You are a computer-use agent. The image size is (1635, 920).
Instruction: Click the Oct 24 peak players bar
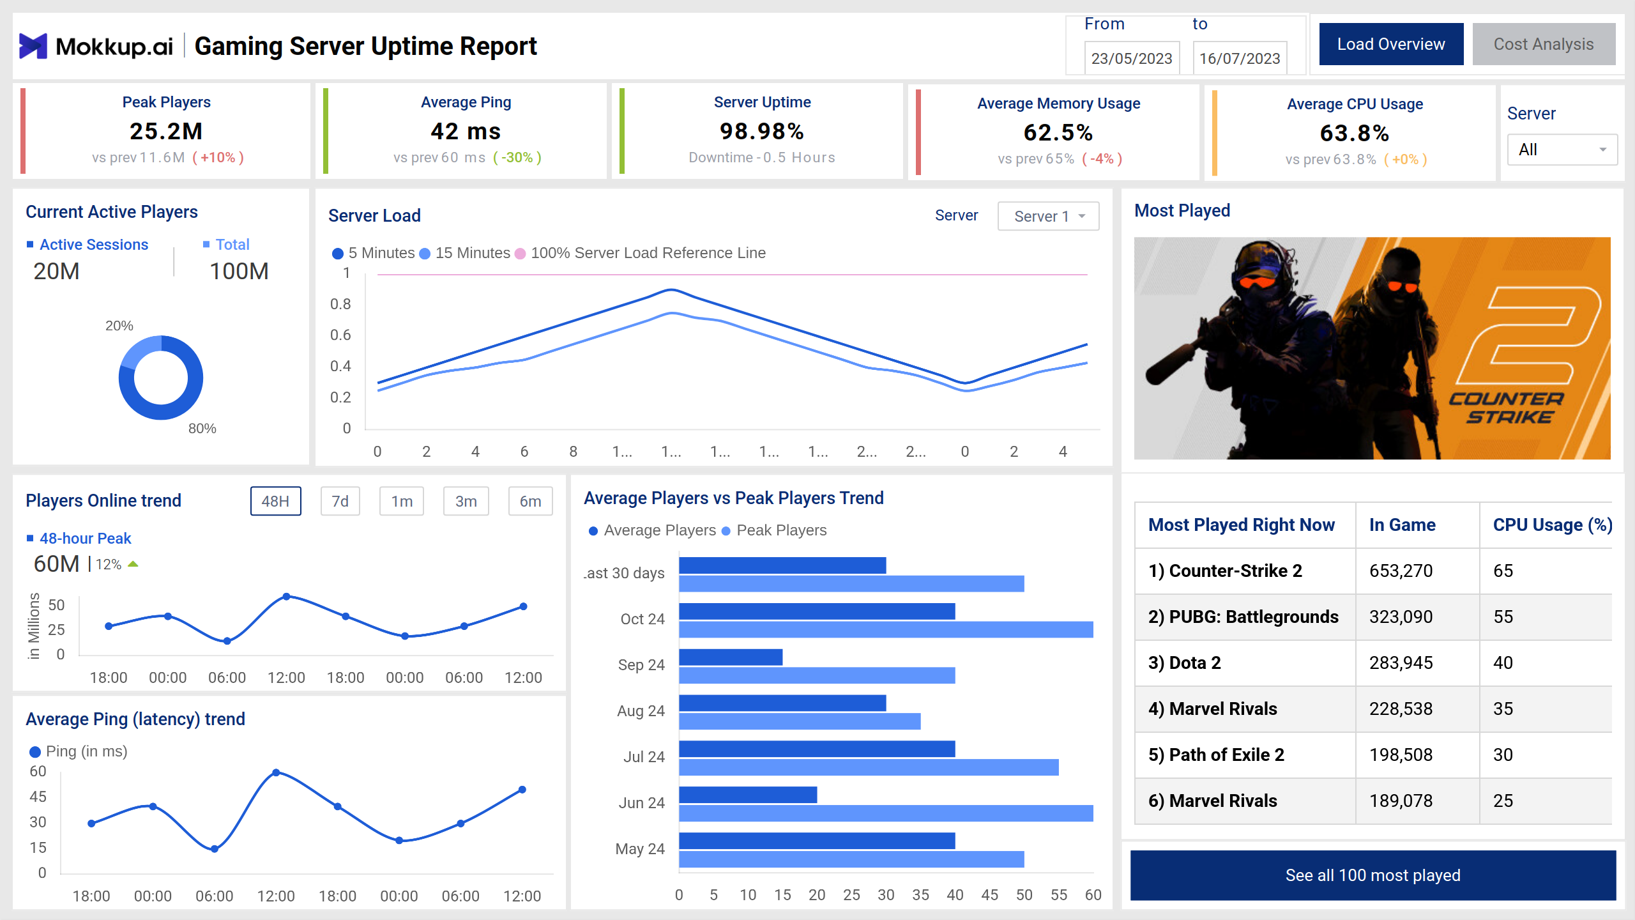[x=886, y=630]
